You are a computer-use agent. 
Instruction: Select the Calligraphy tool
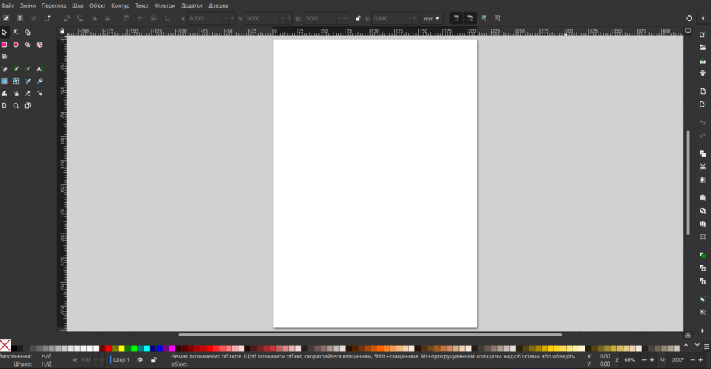tap(28, 69)
